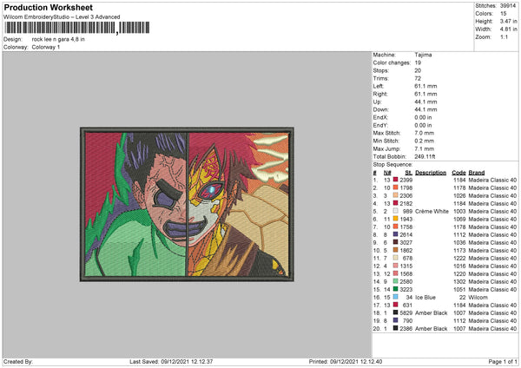The image size is (521, 368).
Task: Click the Stitches value '39914'
Action: 508,6
